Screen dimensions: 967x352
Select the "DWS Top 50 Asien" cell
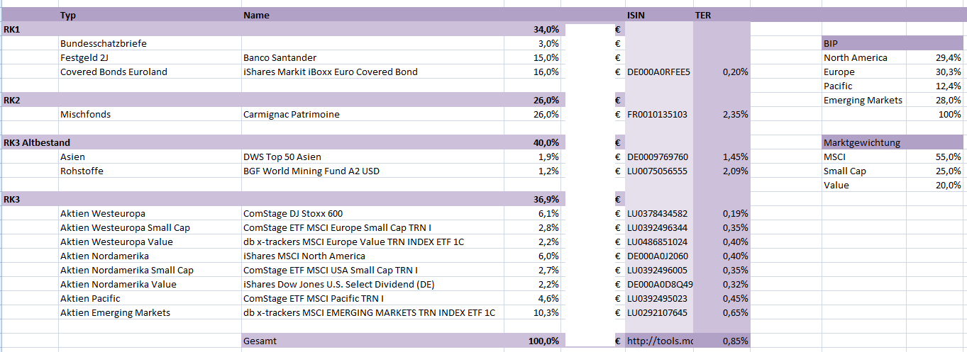click(x=282, y=157)
